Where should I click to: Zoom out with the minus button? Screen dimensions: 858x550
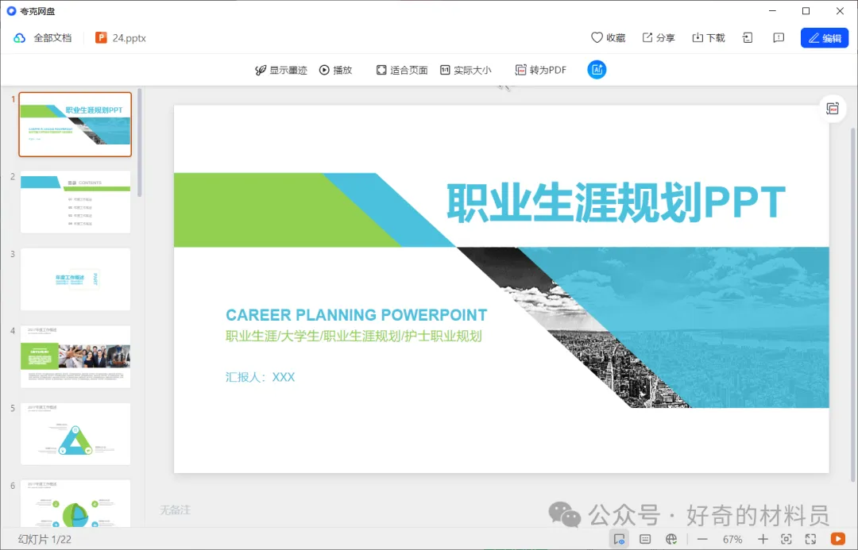(x=702, y=539)
